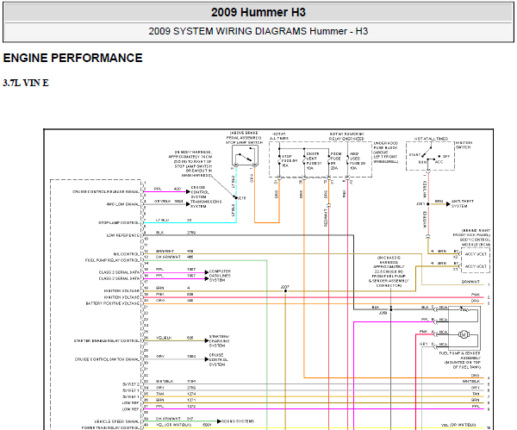This screenshot has width=517, height=430.
Task: Click the "DK GRN/WHT" label on pin 13
Action: [x=167, y=257]
